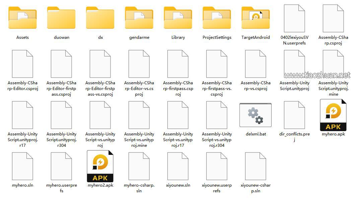Image resolution: width=352 pixels, height=209 pixels.
Task: Click the "myhero-csharp.sln" file name
Action: (139, 188)
